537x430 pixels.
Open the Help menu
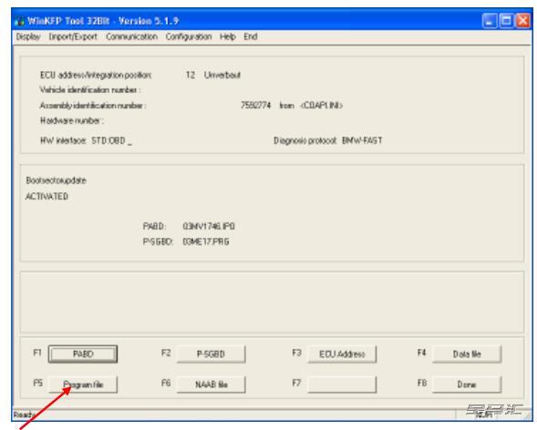pos(227,36)
